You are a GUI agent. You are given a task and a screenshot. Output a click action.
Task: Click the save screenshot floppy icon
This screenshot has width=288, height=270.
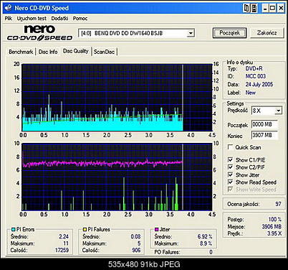point(254,8)
